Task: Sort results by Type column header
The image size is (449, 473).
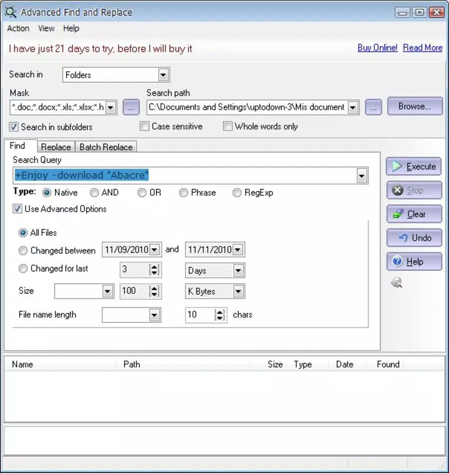Action: [x=307, y=364]
